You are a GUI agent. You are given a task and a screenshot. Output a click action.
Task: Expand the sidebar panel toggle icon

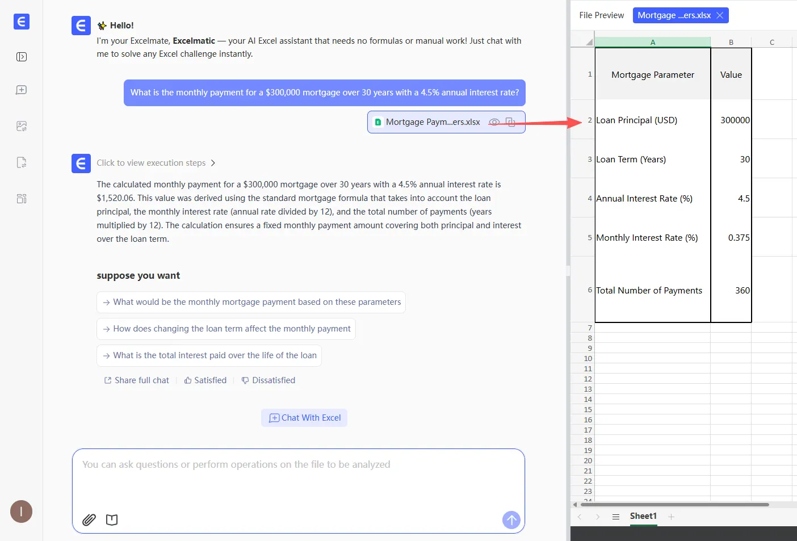pyautogui.click(x=22, y=57)
